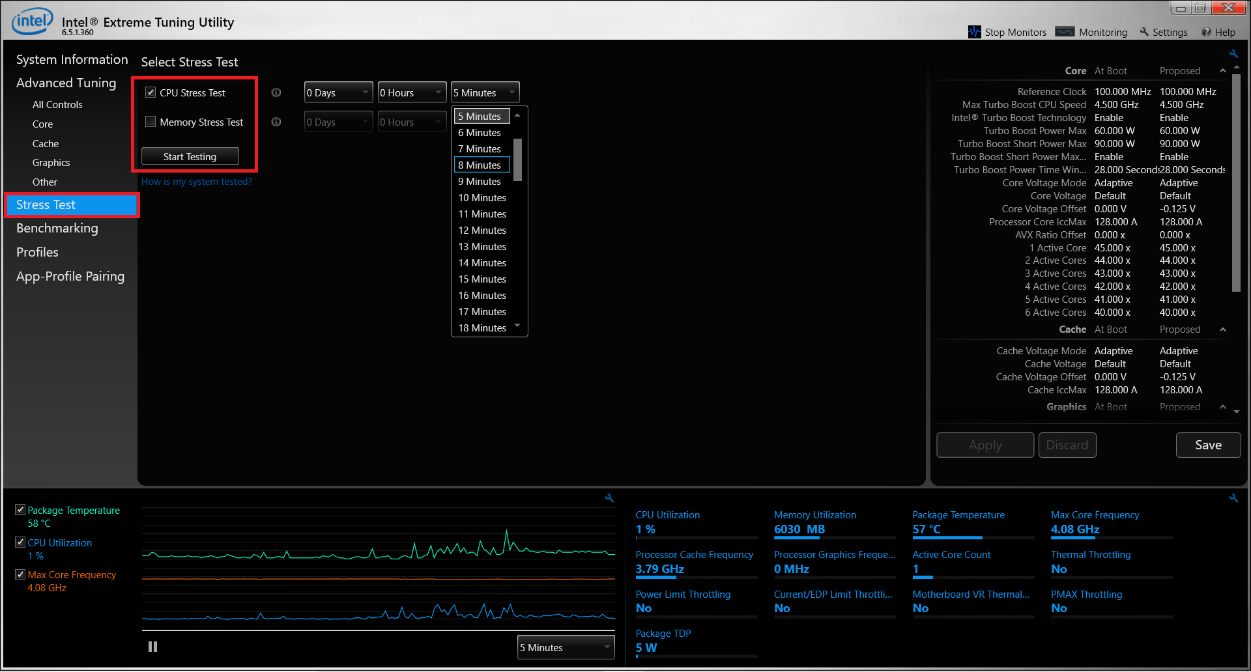The image size is (1251, 672).
Task: Click the Discard button
Action: coord(1067,445)
